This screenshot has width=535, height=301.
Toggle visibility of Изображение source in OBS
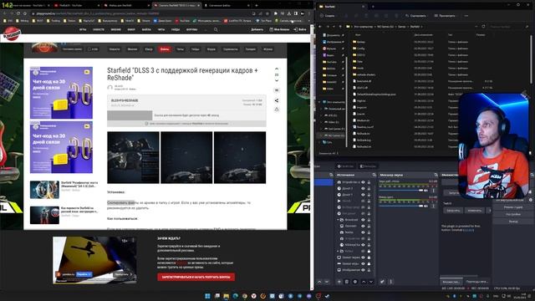[x=363, y=270]
